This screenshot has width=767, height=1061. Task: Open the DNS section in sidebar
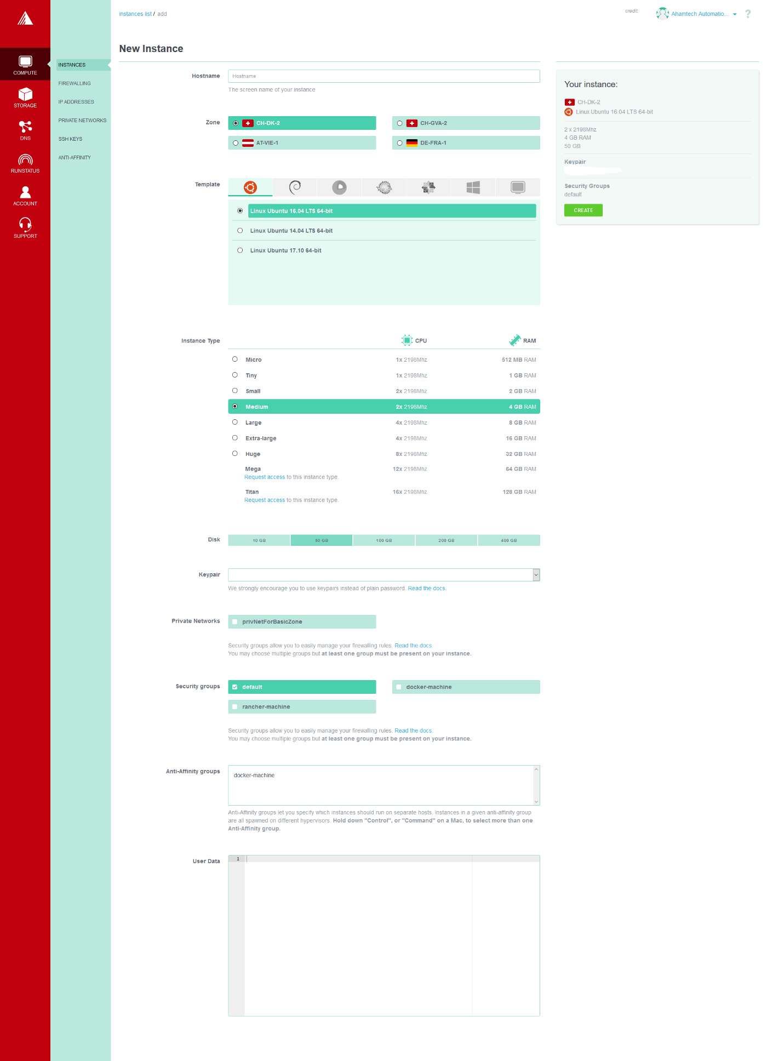[25, 130]
